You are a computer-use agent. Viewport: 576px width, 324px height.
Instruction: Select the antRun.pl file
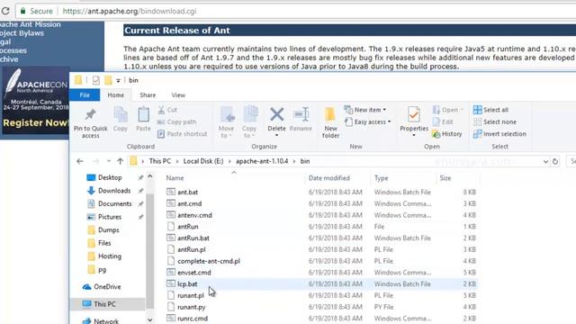point(192,249)
